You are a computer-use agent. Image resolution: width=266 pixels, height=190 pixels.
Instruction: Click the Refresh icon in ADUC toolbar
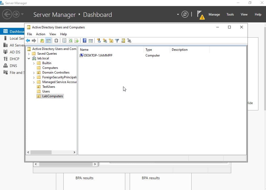(71, 40)
